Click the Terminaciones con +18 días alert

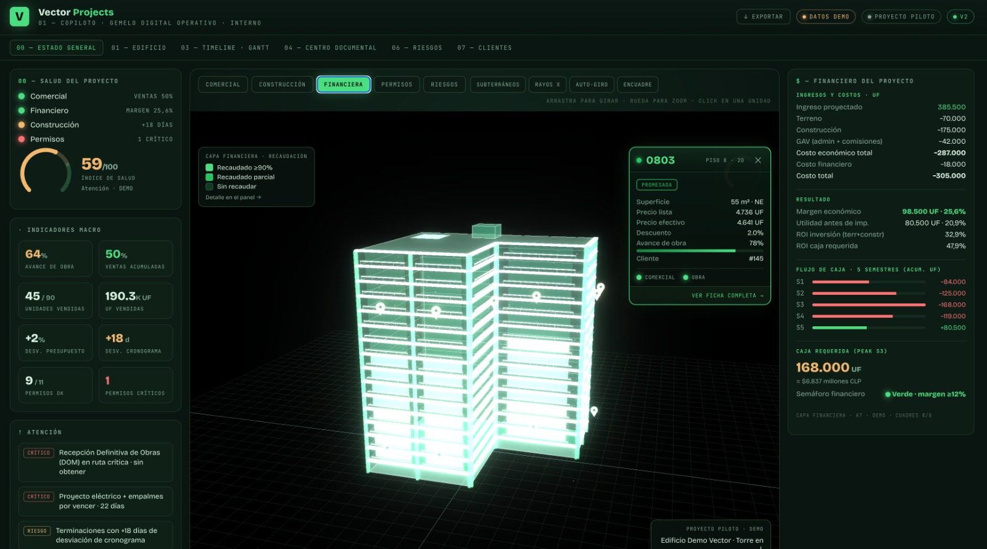pyautogui.click(x=96, y=535)
